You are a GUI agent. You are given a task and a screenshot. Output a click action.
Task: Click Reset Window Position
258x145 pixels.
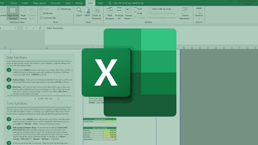162,18
